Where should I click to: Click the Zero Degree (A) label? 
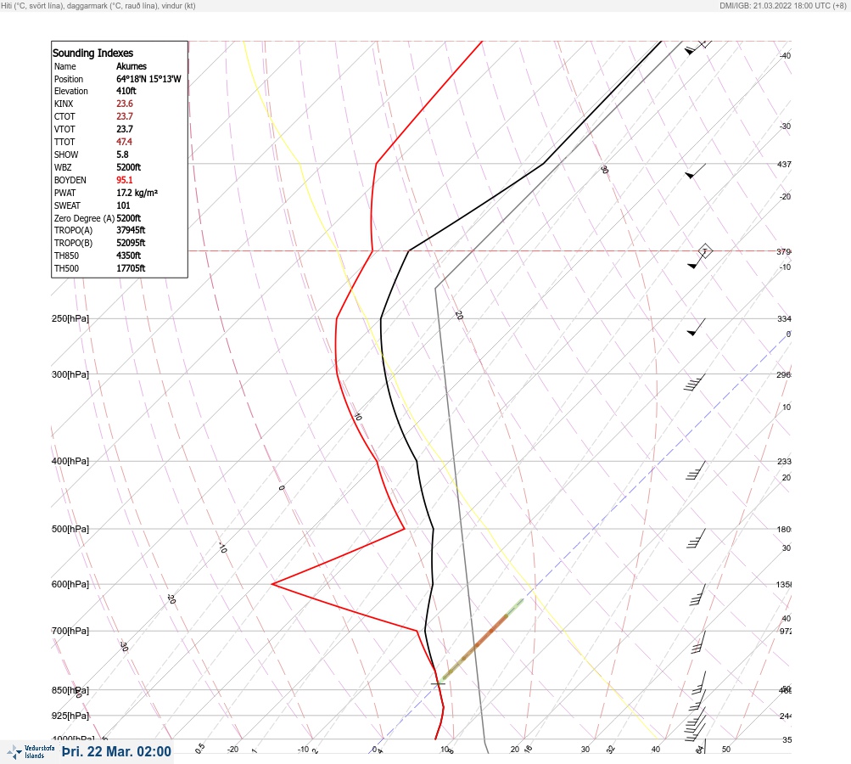[x=84, y=218]
